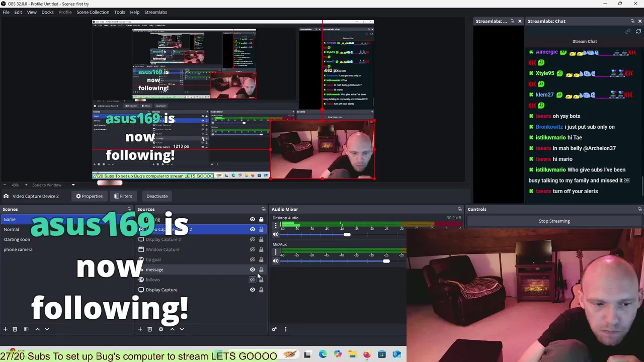This screenshot has width=644, height=362.
Task: Open source properties gear in Sources toolbar
Action: 161,329
